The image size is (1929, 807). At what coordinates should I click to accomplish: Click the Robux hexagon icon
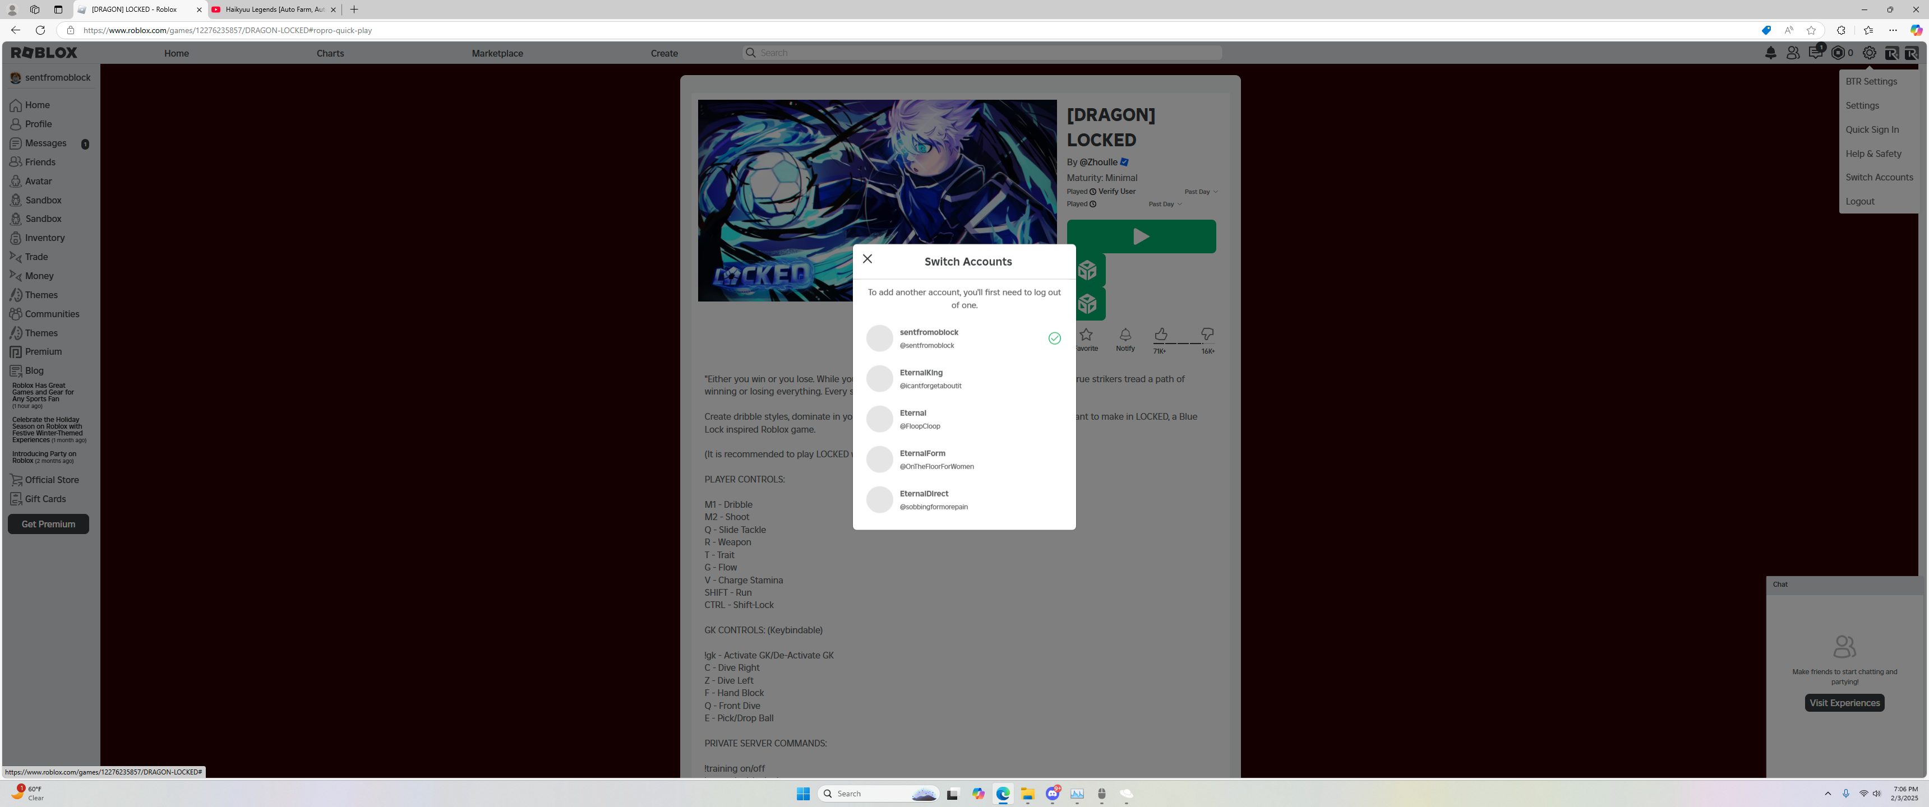(x=1838, y=53)
